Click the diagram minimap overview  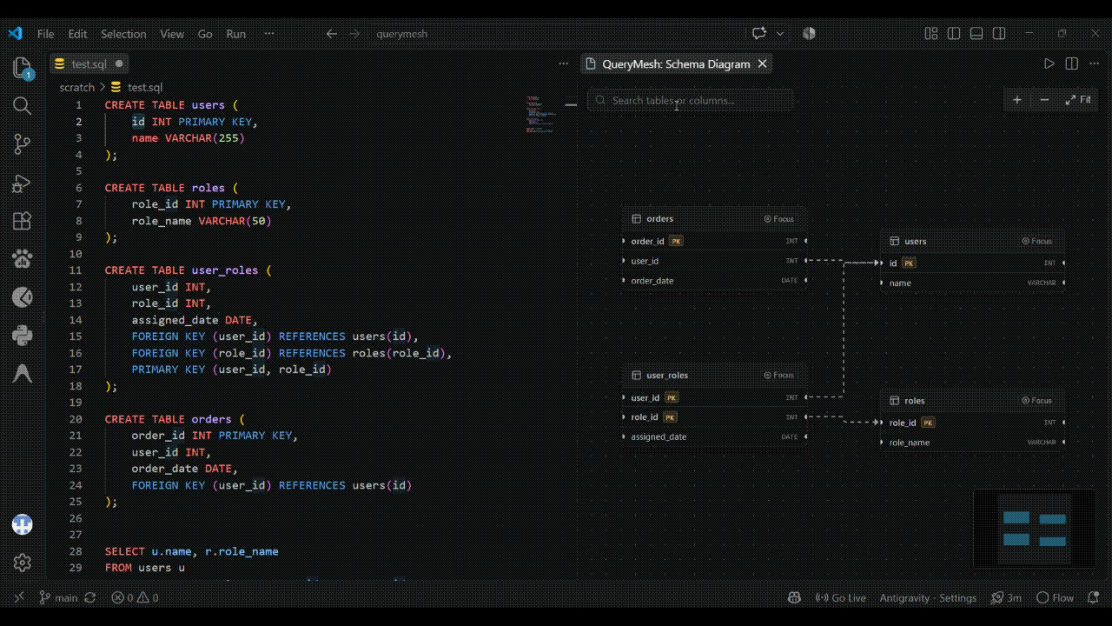1034,529
